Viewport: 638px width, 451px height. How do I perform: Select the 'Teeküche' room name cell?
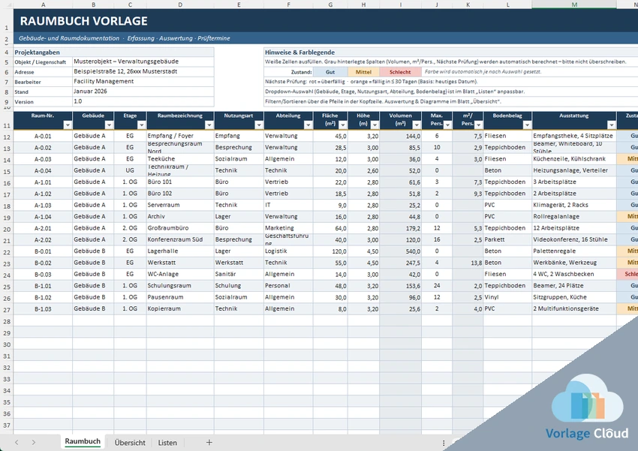point(180,159)
